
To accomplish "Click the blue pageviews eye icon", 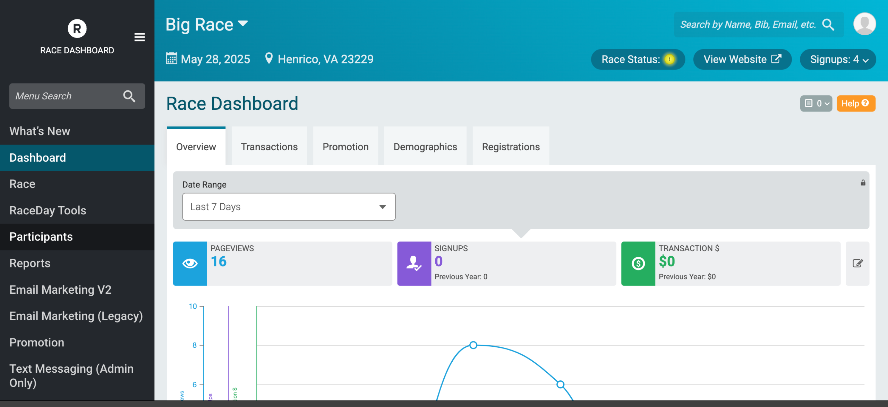I will [x=190, y=263].
